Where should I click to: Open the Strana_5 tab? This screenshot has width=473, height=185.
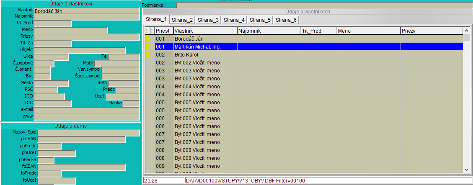pos(260,20)
